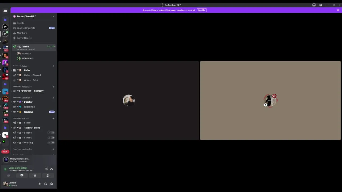Screen dimensions: 342x192
Task: Expand threads arrow beside Rules channel
Action: (11, 70)
